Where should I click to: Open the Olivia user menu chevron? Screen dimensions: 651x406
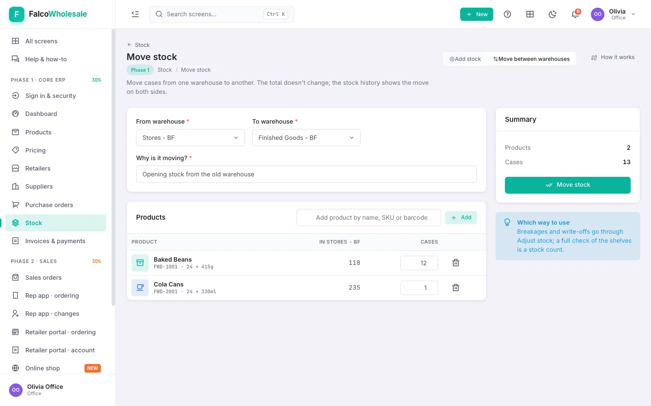click(x=633, y=14)
